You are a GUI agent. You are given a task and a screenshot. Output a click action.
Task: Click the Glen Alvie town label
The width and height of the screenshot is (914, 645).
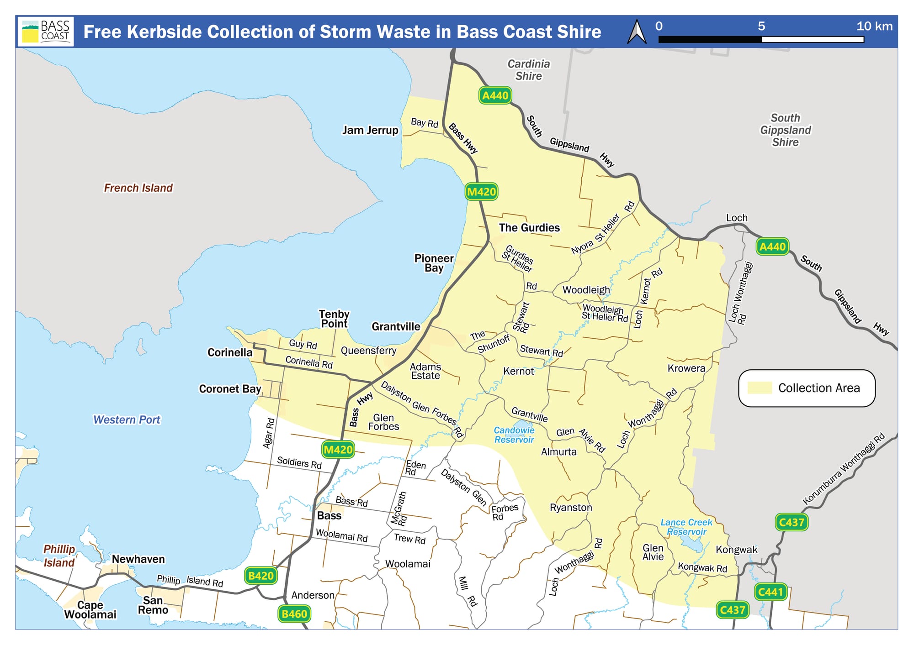[653, 552]
